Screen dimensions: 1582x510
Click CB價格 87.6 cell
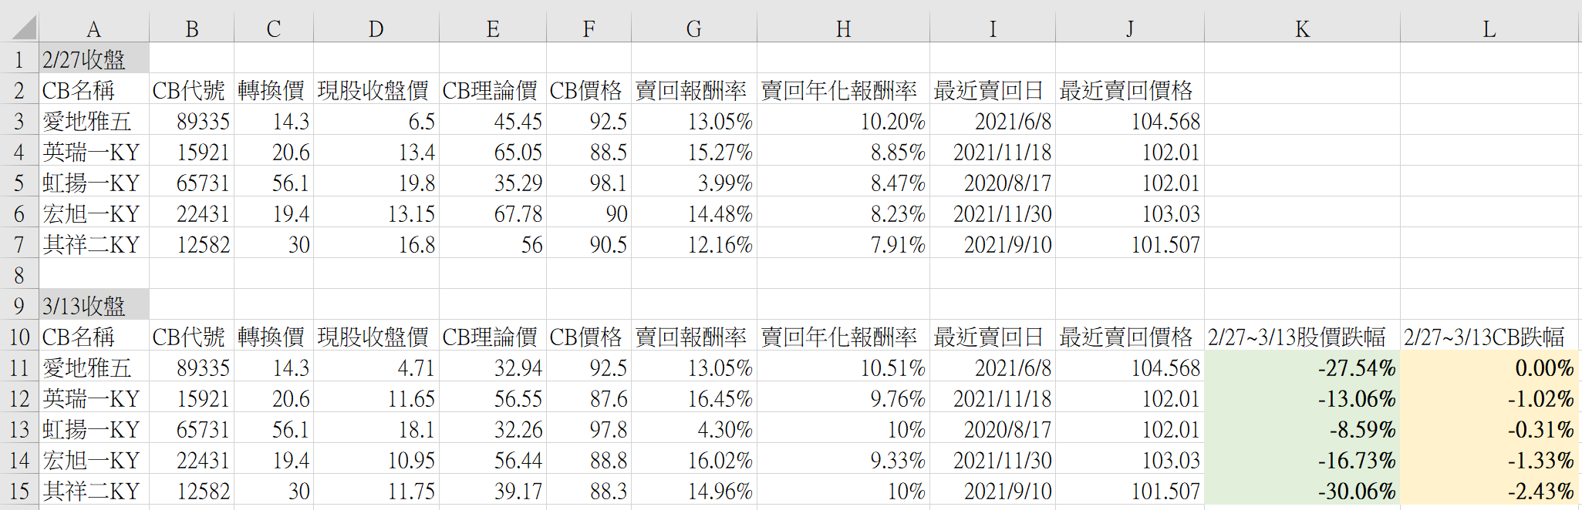coord(589,398)
